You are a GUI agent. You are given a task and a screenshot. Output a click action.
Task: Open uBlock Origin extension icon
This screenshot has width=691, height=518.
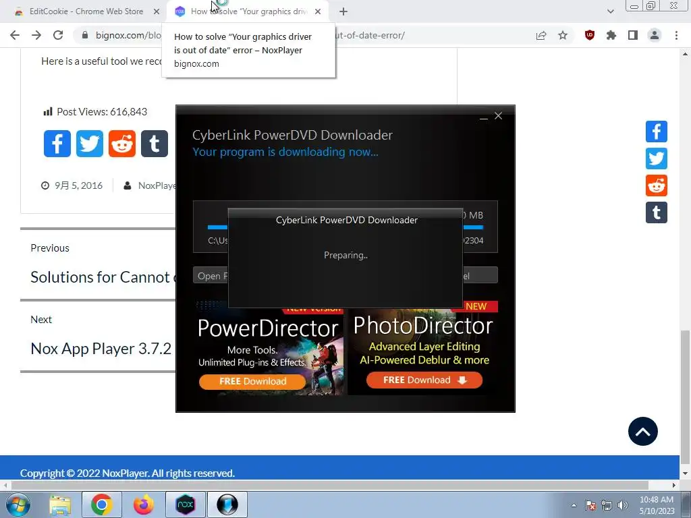(x=589, y=35)
